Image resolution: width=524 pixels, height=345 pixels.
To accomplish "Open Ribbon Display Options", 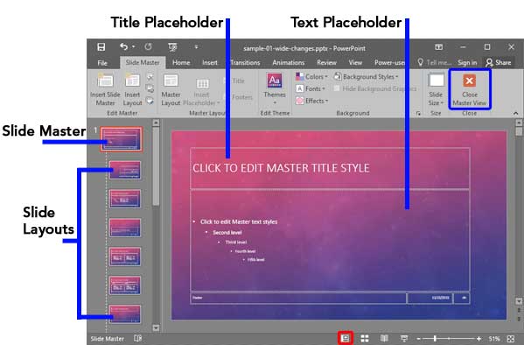I will pos(438,47).
